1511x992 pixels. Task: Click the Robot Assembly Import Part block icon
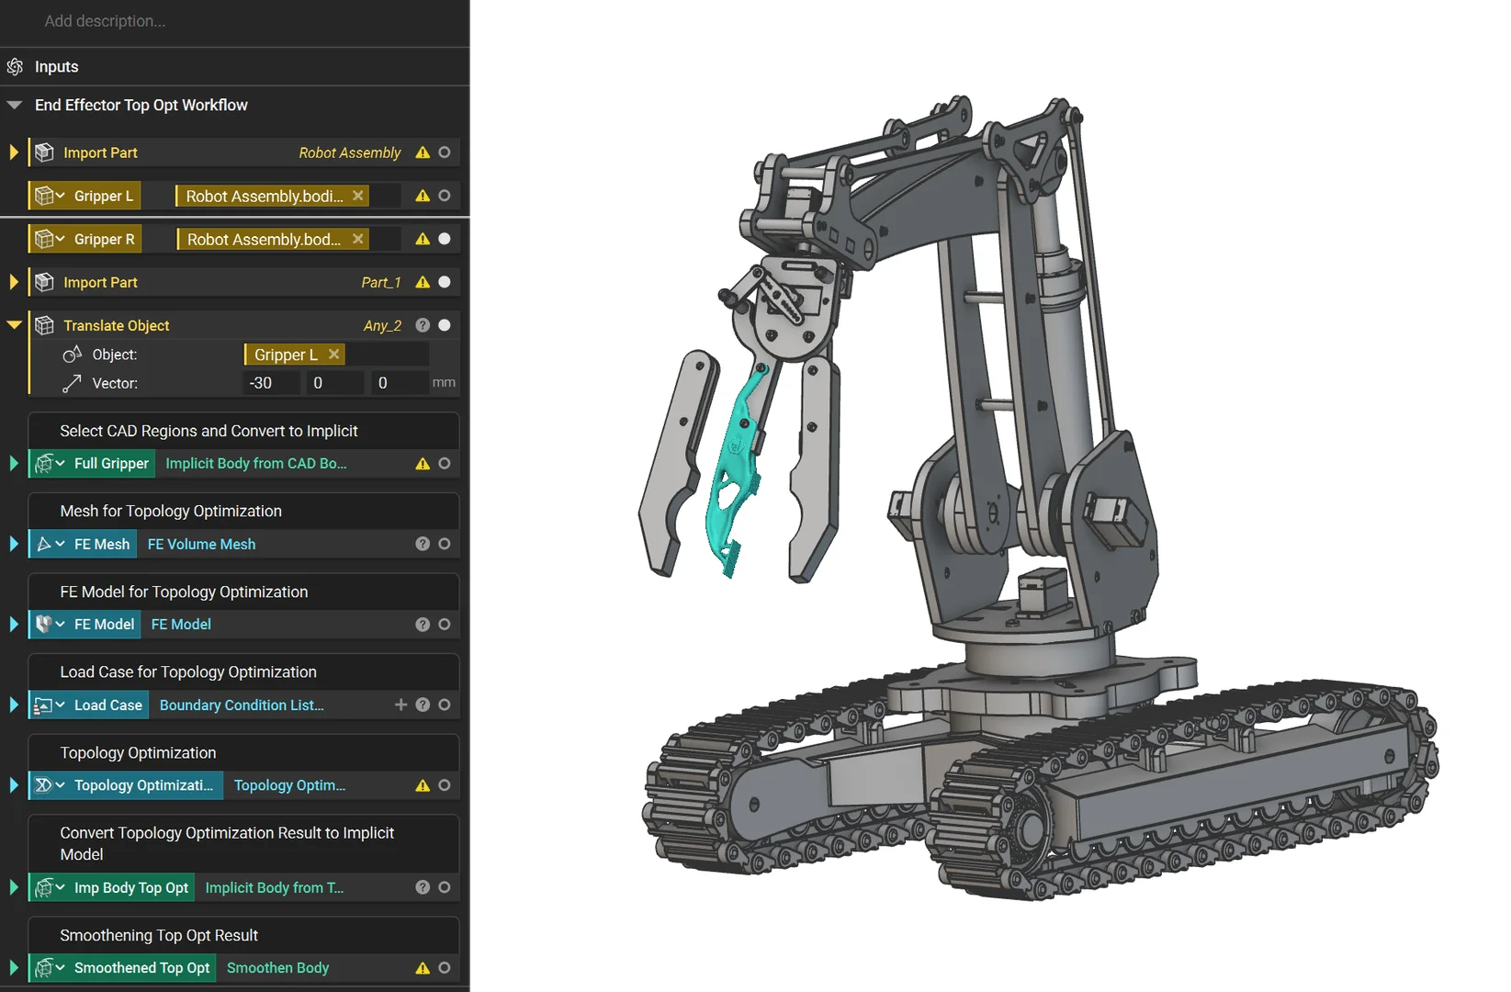click(x=44, y=152)
